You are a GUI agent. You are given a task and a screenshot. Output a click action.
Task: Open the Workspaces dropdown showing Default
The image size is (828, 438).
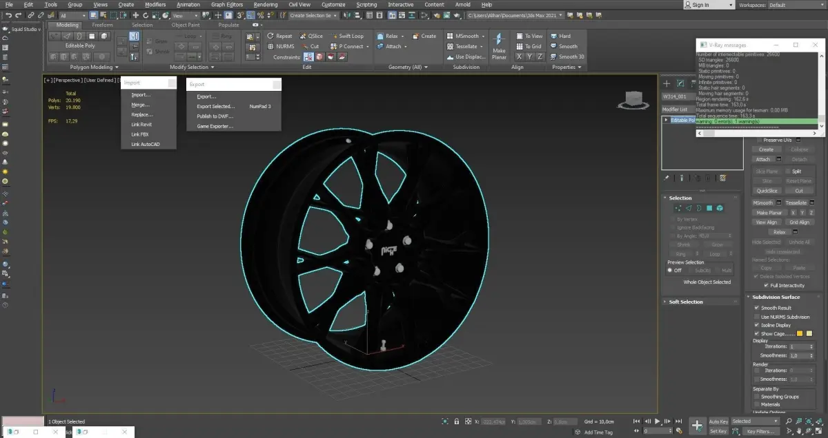tap(796, 5)
